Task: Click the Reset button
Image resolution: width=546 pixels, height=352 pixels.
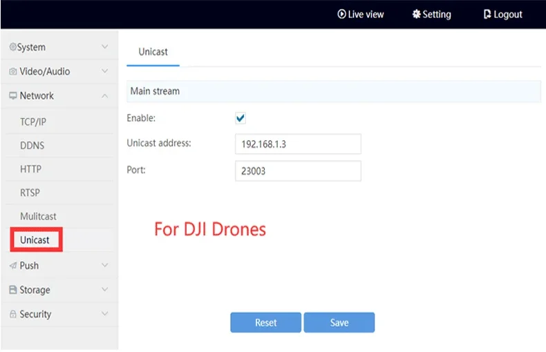Action: coord(265,322)
